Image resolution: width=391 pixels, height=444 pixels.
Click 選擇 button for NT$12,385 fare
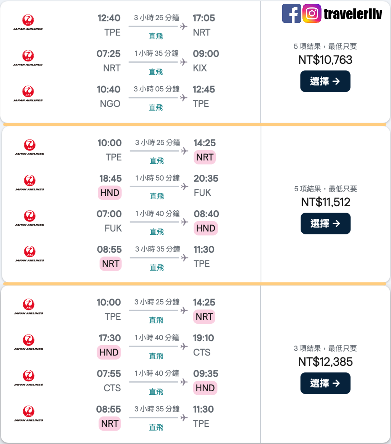coord(325,383)
